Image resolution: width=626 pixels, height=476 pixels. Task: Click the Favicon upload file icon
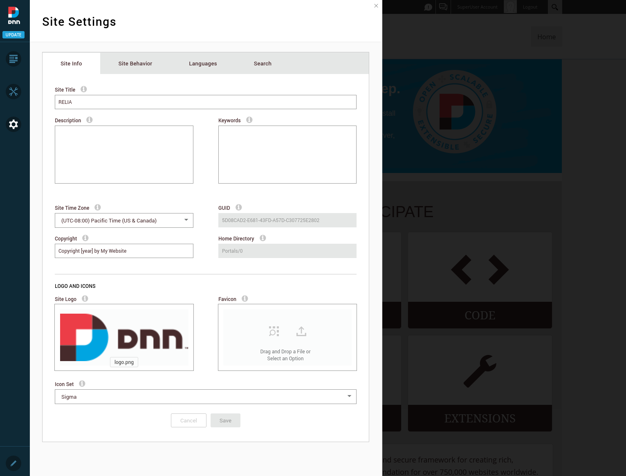point(301,331)
